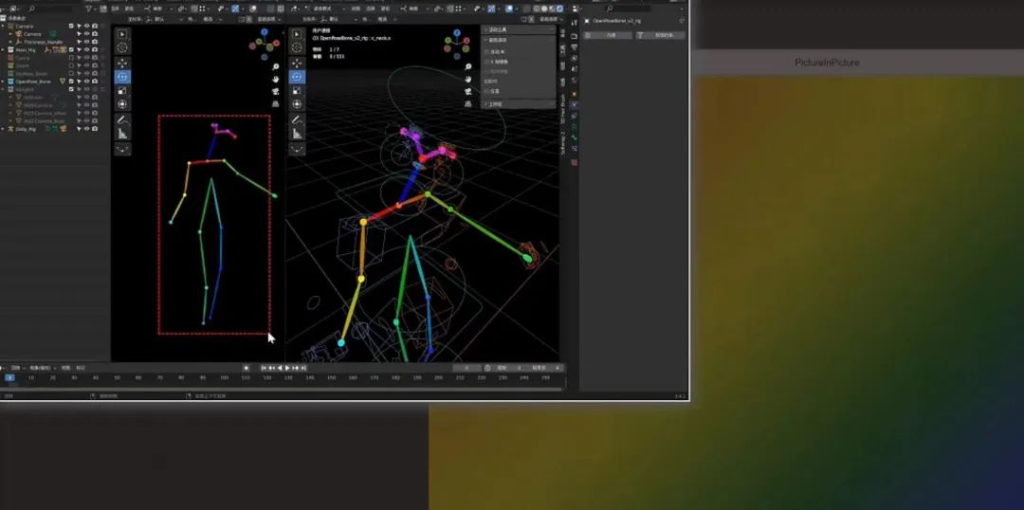Toggle the auto keying record button

tap(247, 369)
